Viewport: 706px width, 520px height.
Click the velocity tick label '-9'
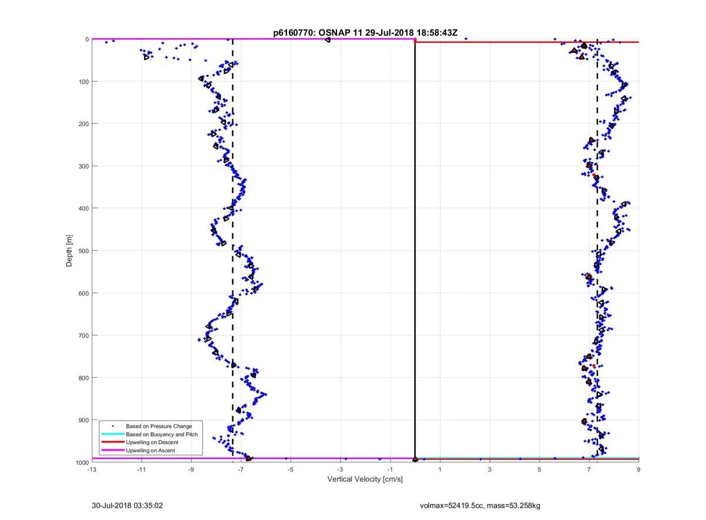click(191, 469)
